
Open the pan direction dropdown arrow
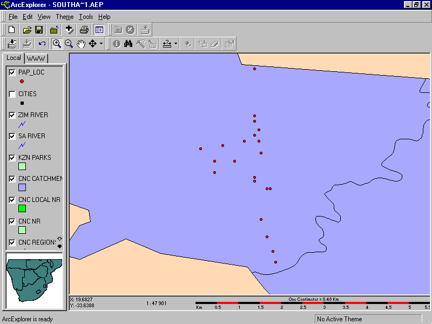tap(101, 44)
